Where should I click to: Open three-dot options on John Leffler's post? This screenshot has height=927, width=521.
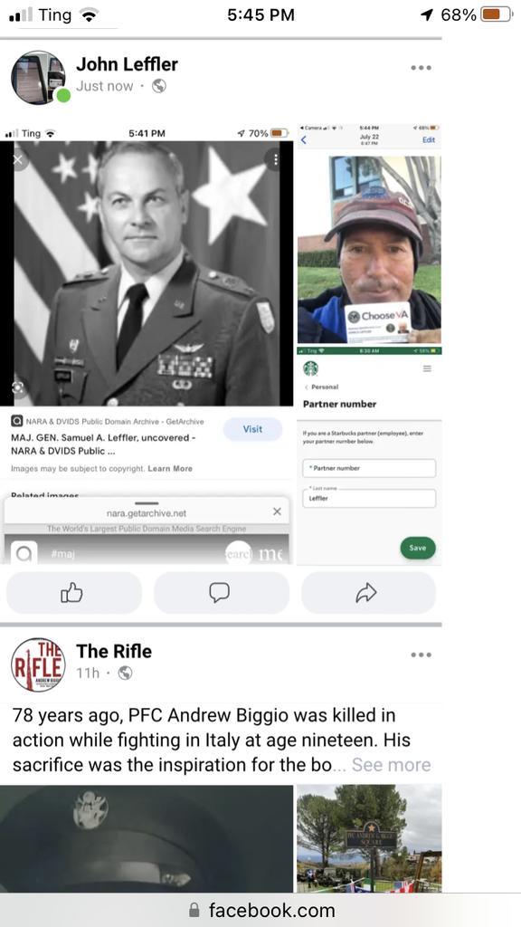[422, 68]
